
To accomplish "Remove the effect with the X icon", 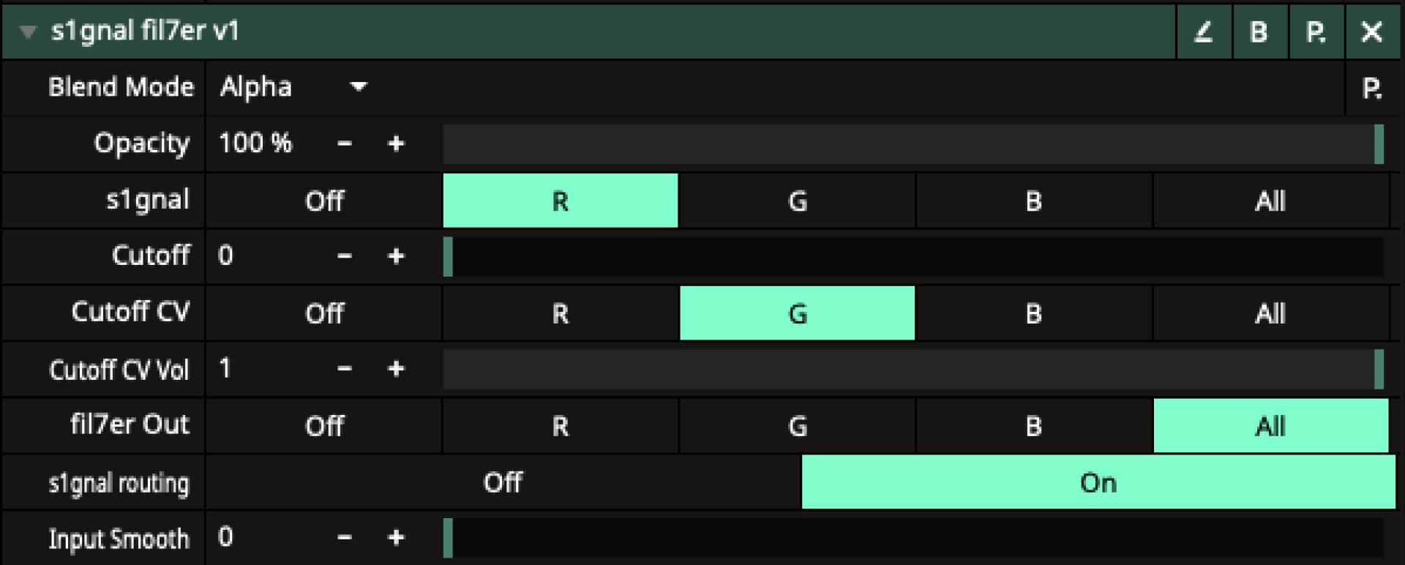I will 1371,32.
